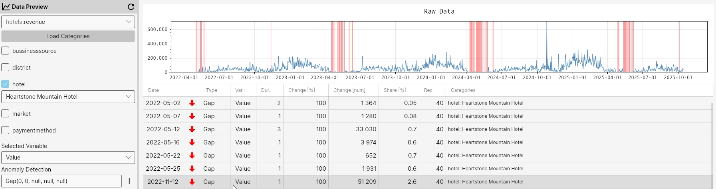The height and width of the screenshot is (189, 716).
Task: Click the red down arrow for 2022-05-02
Action: pos(192,103)
